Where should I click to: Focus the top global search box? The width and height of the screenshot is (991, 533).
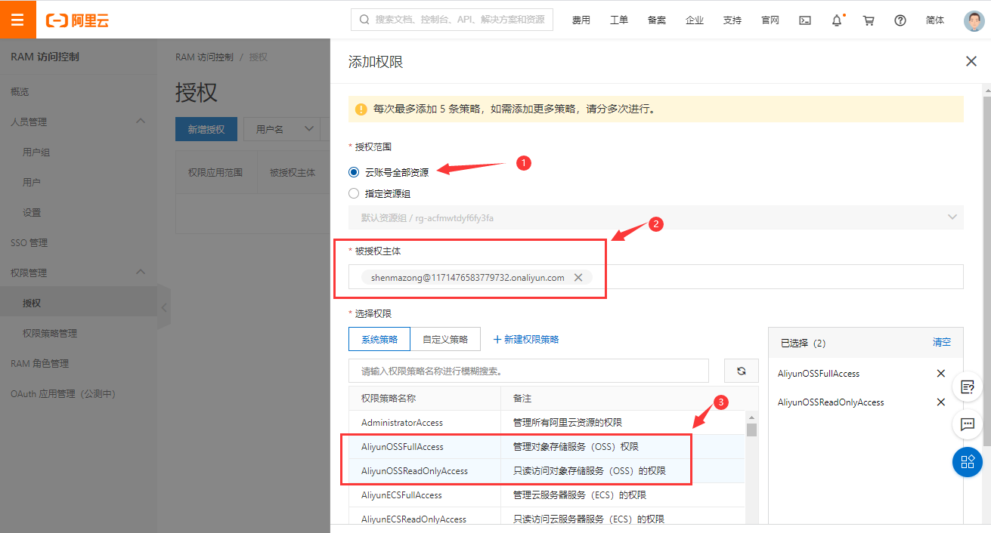click(x=452, y=20)
